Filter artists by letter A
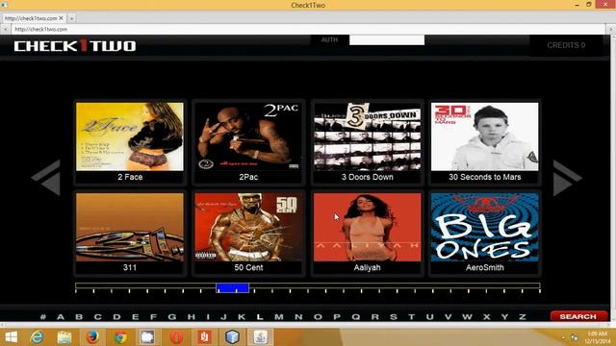 pyautogui.click(x=61, y=316)
